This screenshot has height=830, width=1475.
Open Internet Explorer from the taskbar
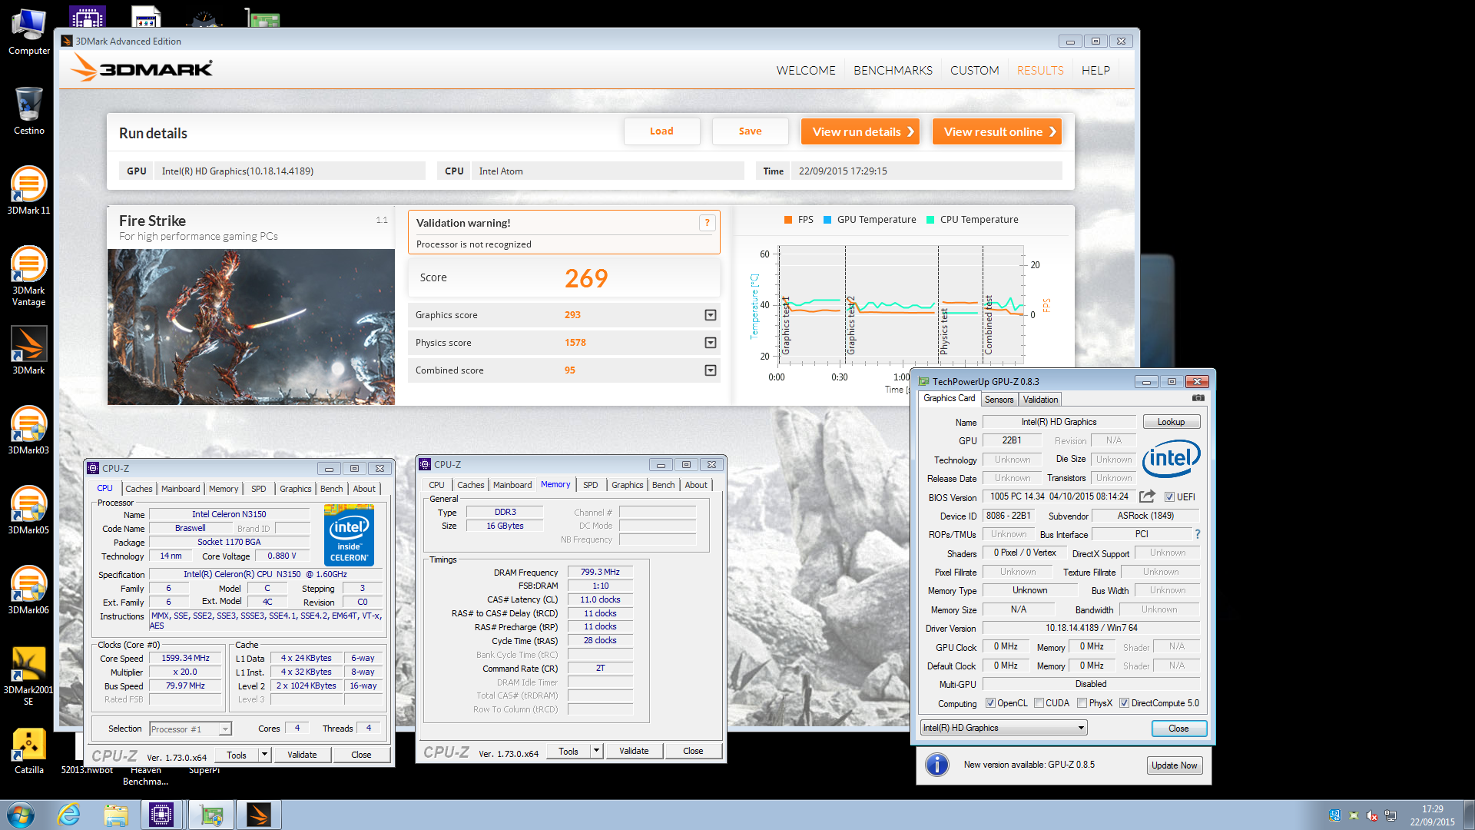(69, 815)
